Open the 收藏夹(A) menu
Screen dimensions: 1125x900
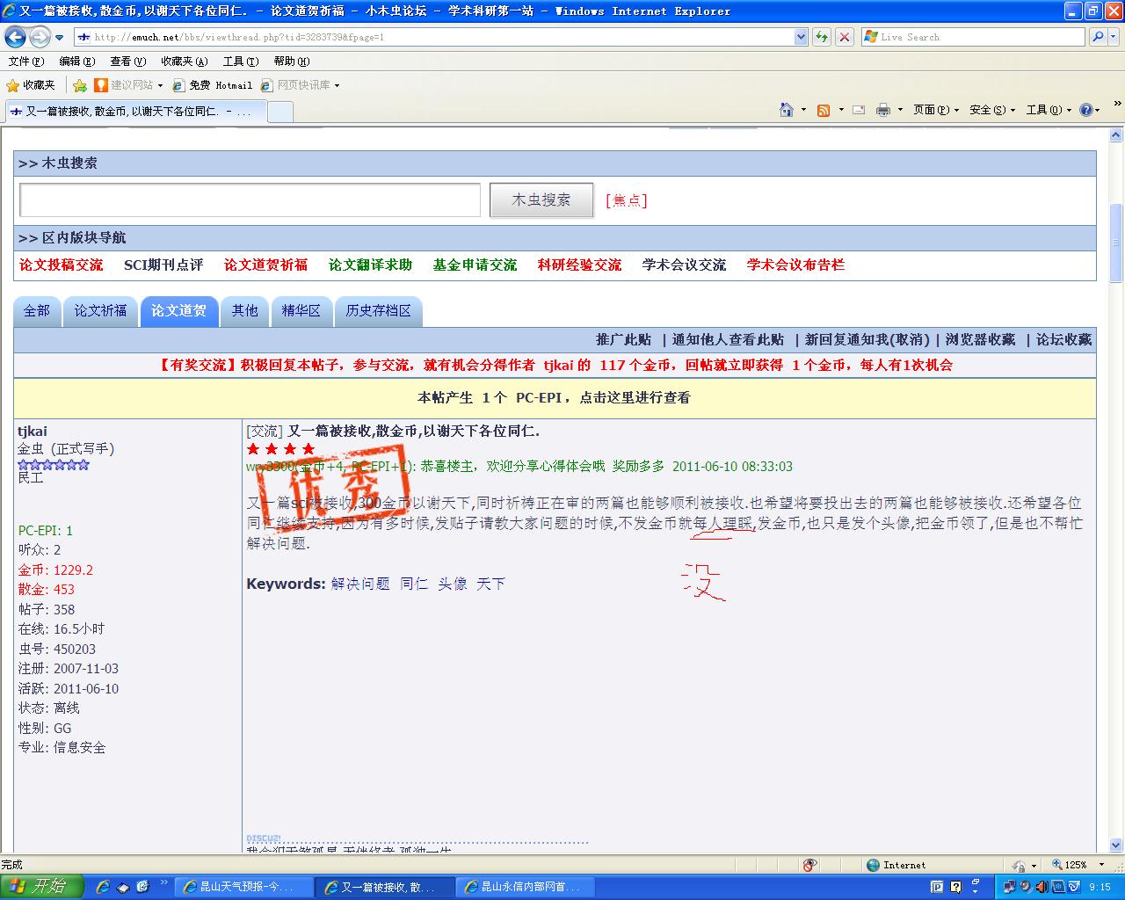click(185, 62)
